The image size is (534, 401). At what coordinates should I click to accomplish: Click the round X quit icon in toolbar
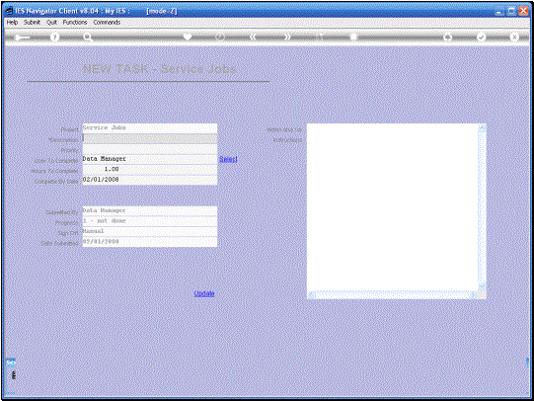(514, 37)
